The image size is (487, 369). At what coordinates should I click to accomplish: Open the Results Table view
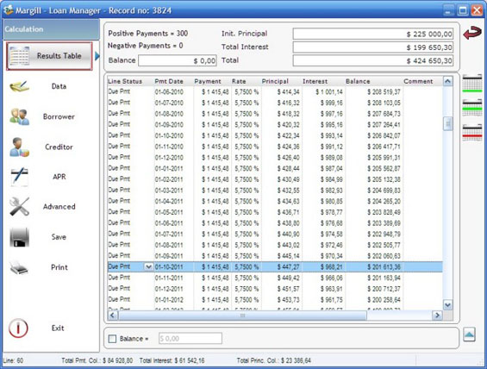(x=49, y=56)
